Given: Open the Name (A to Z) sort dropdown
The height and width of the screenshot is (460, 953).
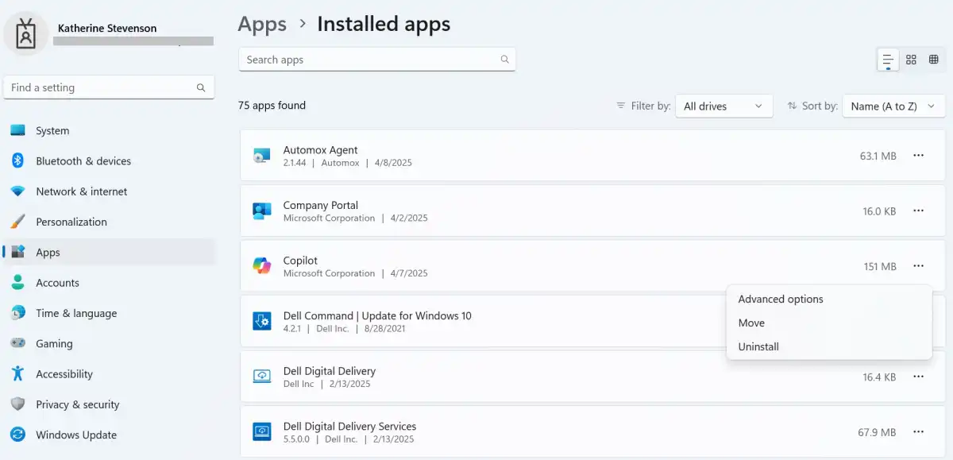Looking at the screenshot, I should [893, 105].
